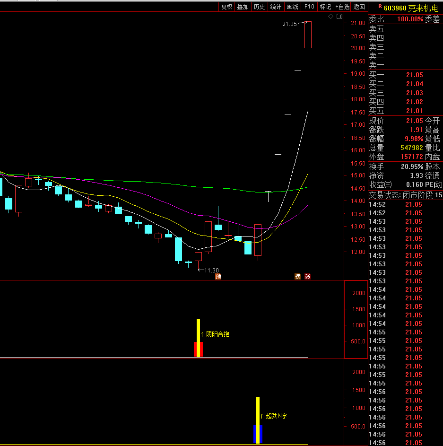The height and width of the screenshot is (446, 443).
Task: Click the 11.30 low price label on the chart
Action: (x=211, y=270)
